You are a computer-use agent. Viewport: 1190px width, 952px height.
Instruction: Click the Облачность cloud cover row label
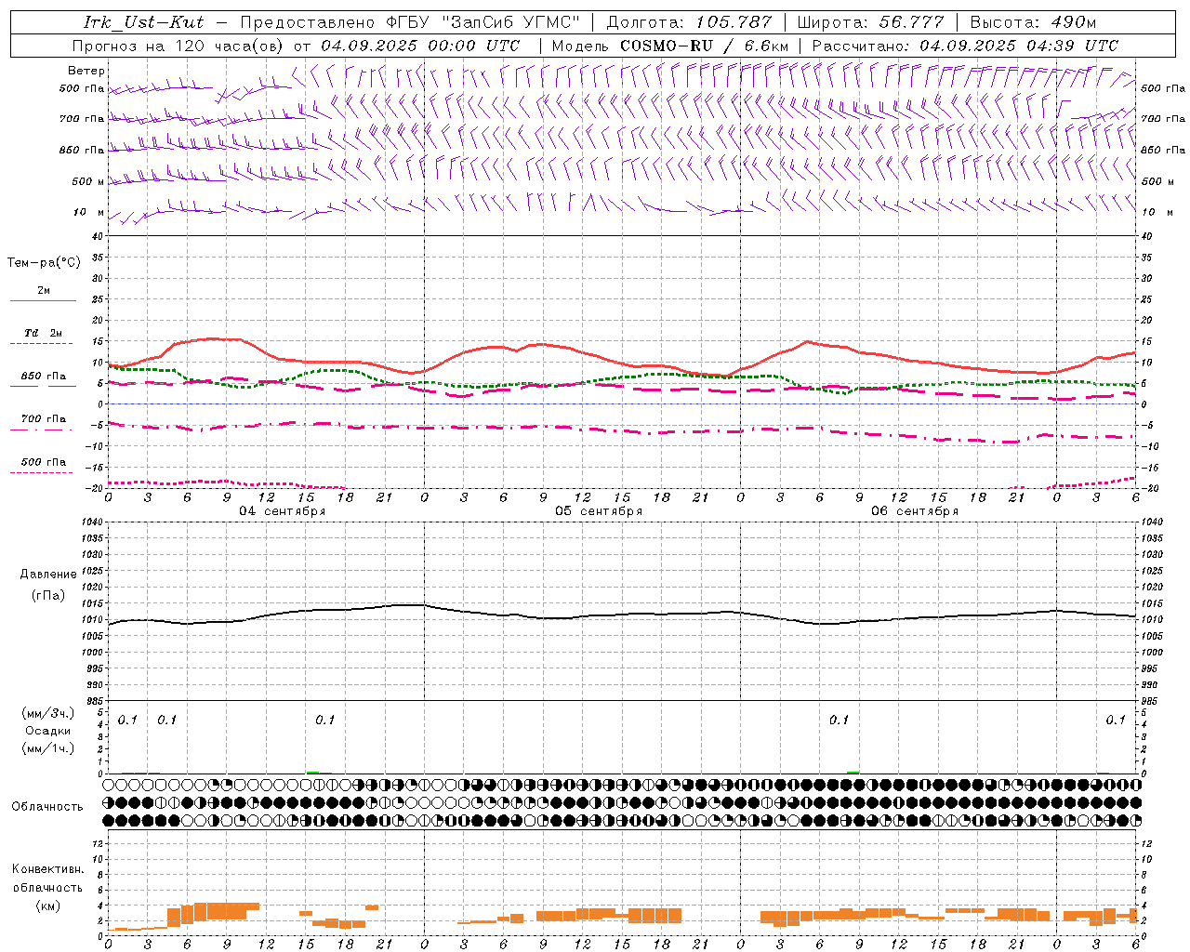click(x=47, y=806)
